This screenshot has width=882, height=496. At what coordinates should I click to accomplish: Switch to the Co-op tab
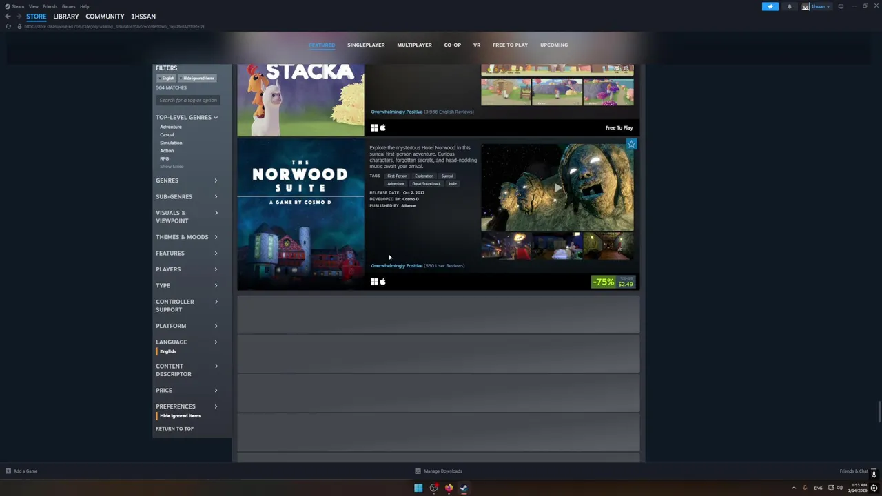pyautogui.click(x=452, y=45)
